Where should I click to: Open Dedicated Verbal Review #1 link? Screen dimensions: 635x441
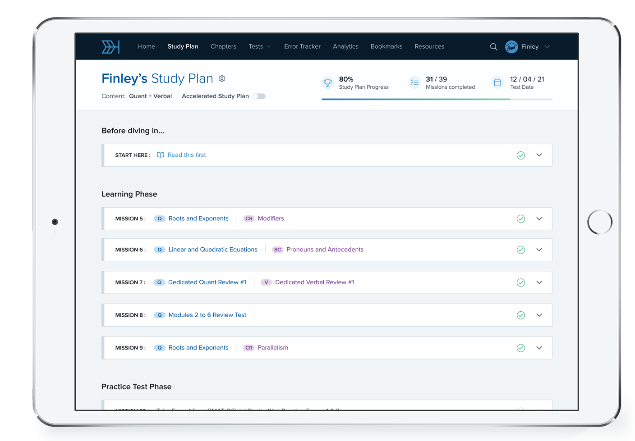coord(314,282)
